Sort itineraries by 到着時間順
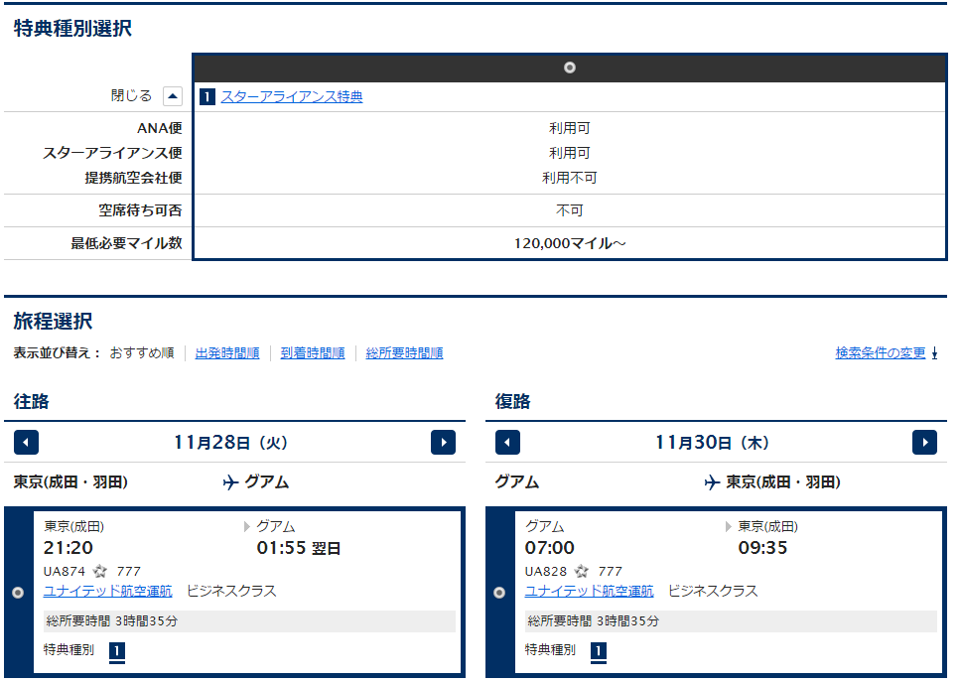The height and width of the screenshot is (682, 961). 313,353
